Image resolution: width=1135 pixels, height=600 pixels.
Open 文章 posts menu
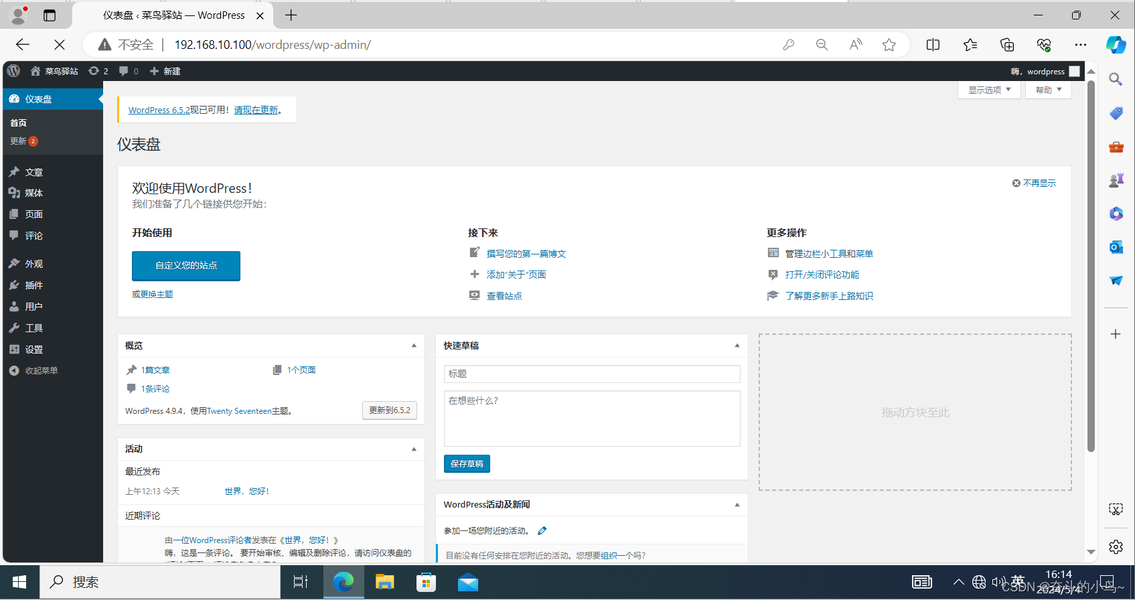click(53, 172)
